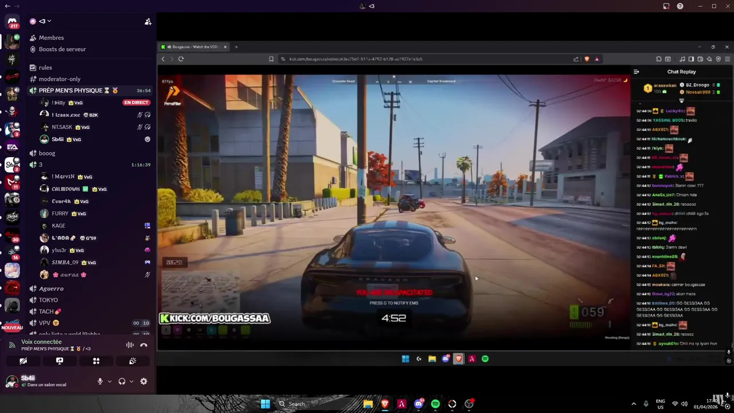Image resolution: width=734 pixels, height=413 pixels.
Task: Click the Chat Replay header
Action: [x=681, y=72]
